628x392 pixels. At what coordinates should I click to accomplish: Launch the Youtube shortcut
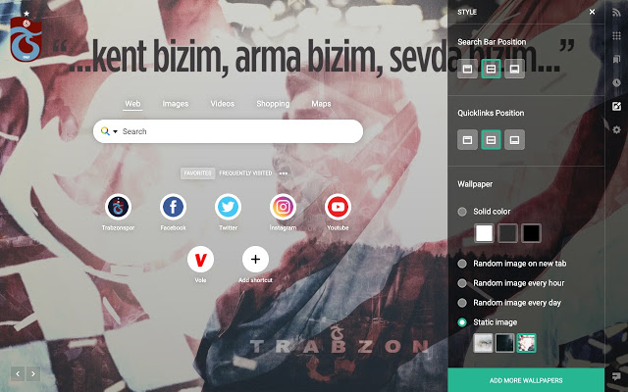pyautogui.click(x=339, y=207)
